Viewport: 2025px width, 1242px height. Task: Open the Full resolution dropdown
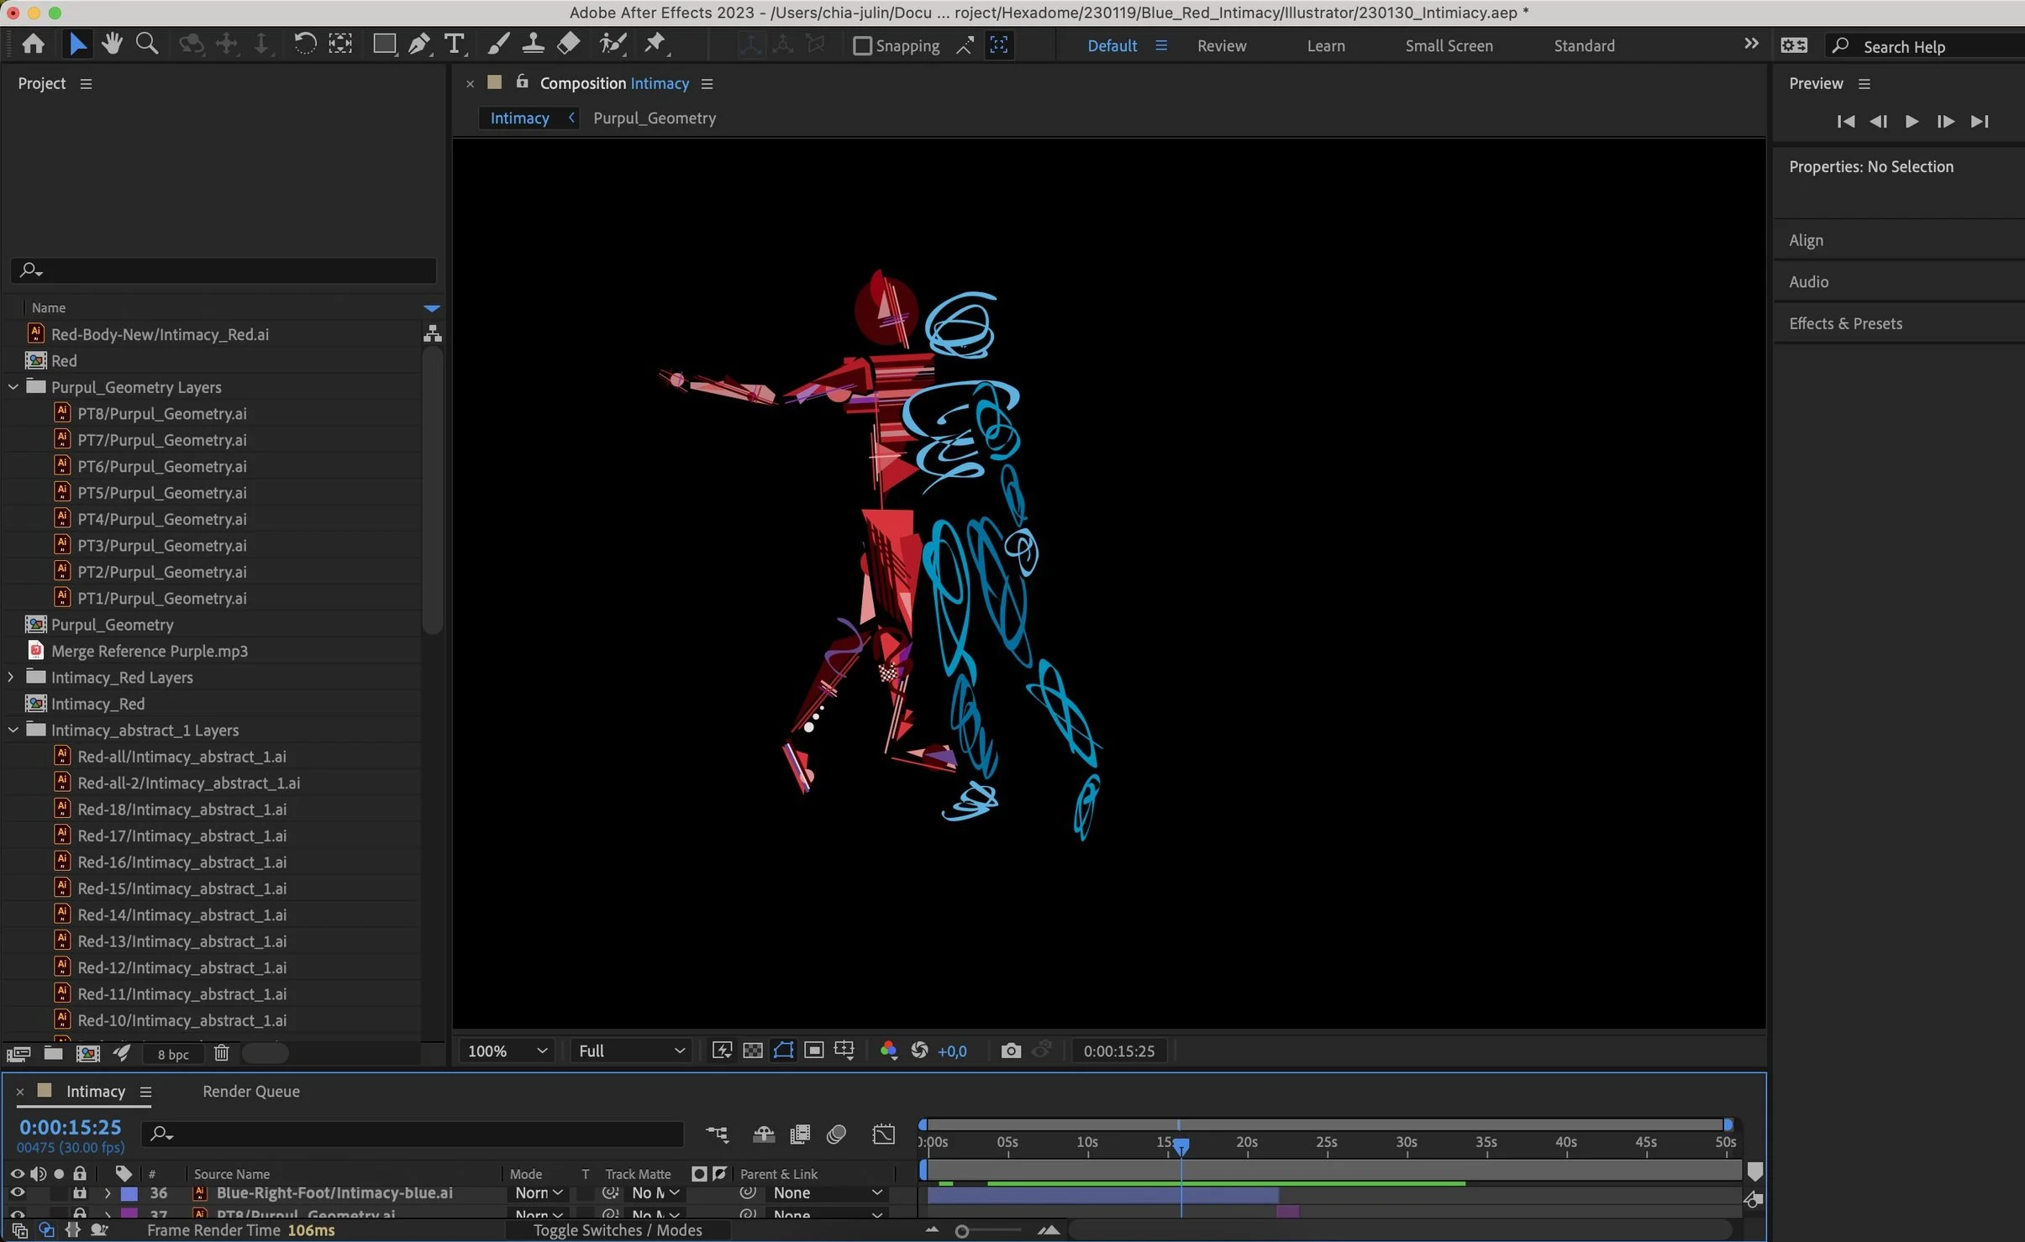pyautogui.click(x=631, y=1051)
